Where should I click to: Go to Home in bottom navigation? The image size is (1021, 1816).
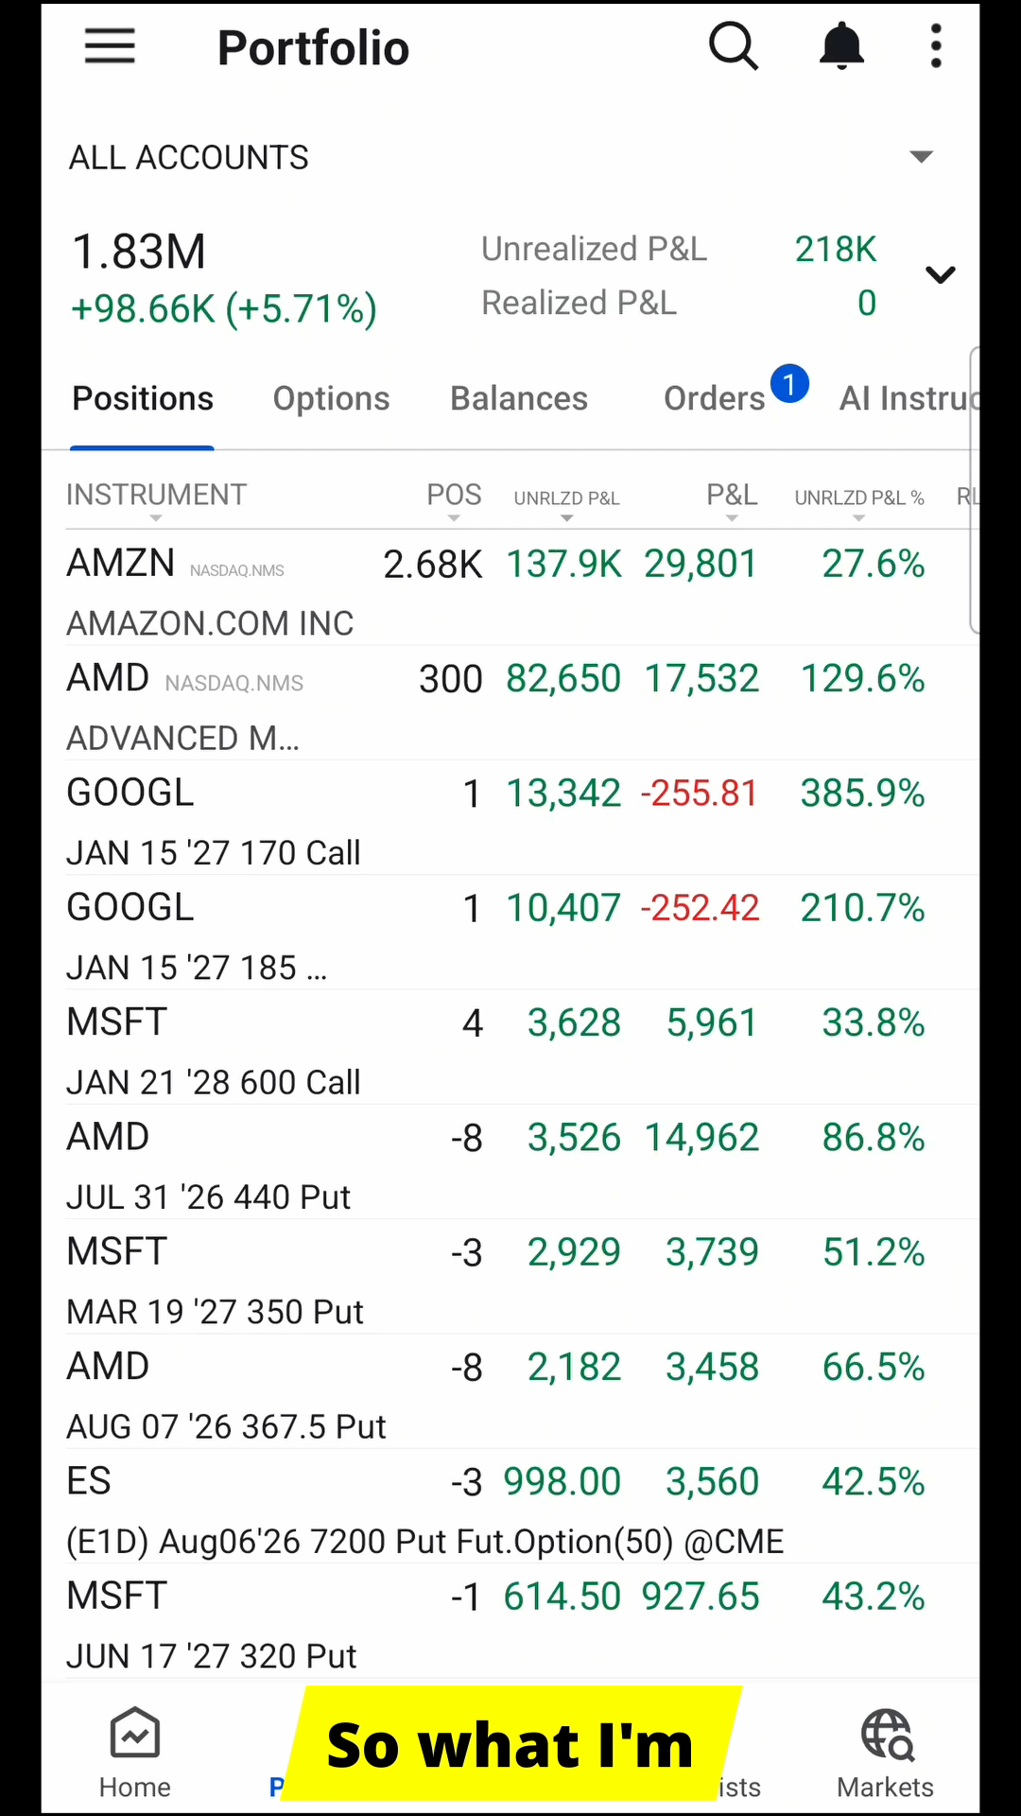(135, 1753)
